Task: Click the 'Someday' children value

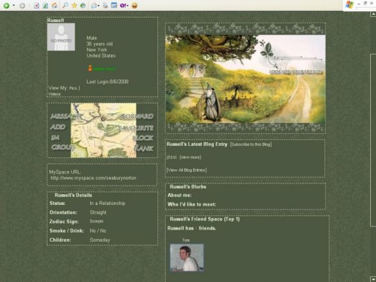Action: [100, 240]
